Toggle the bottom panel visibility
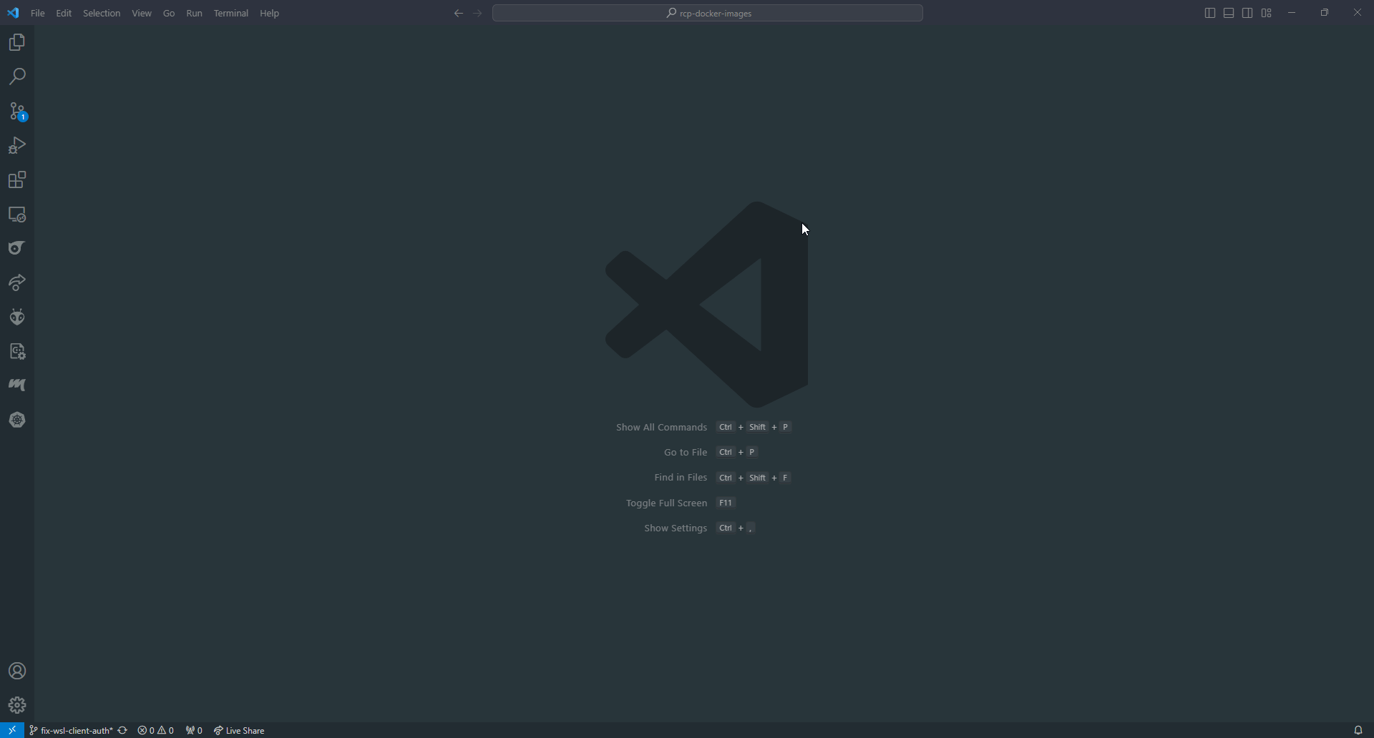Screen dimensions: 1374x738 pyautogui.click(x=1229, y=13)
